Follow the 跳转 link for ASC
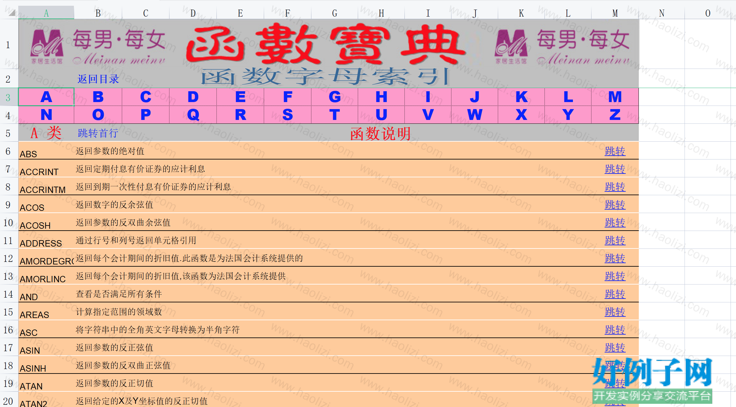 [x=615, y=330]
